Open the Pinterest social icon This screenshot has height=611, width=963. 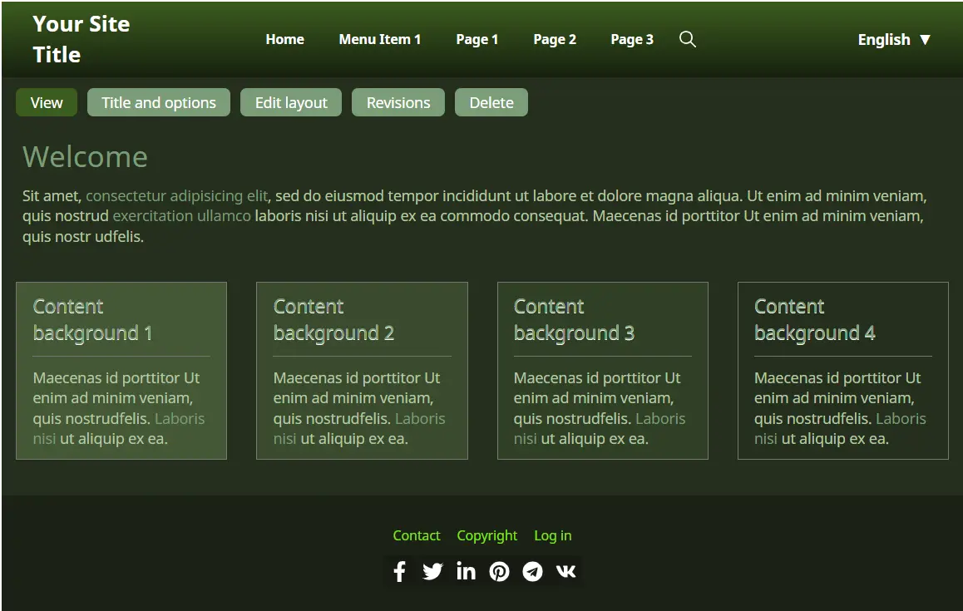tap(499, 571)
